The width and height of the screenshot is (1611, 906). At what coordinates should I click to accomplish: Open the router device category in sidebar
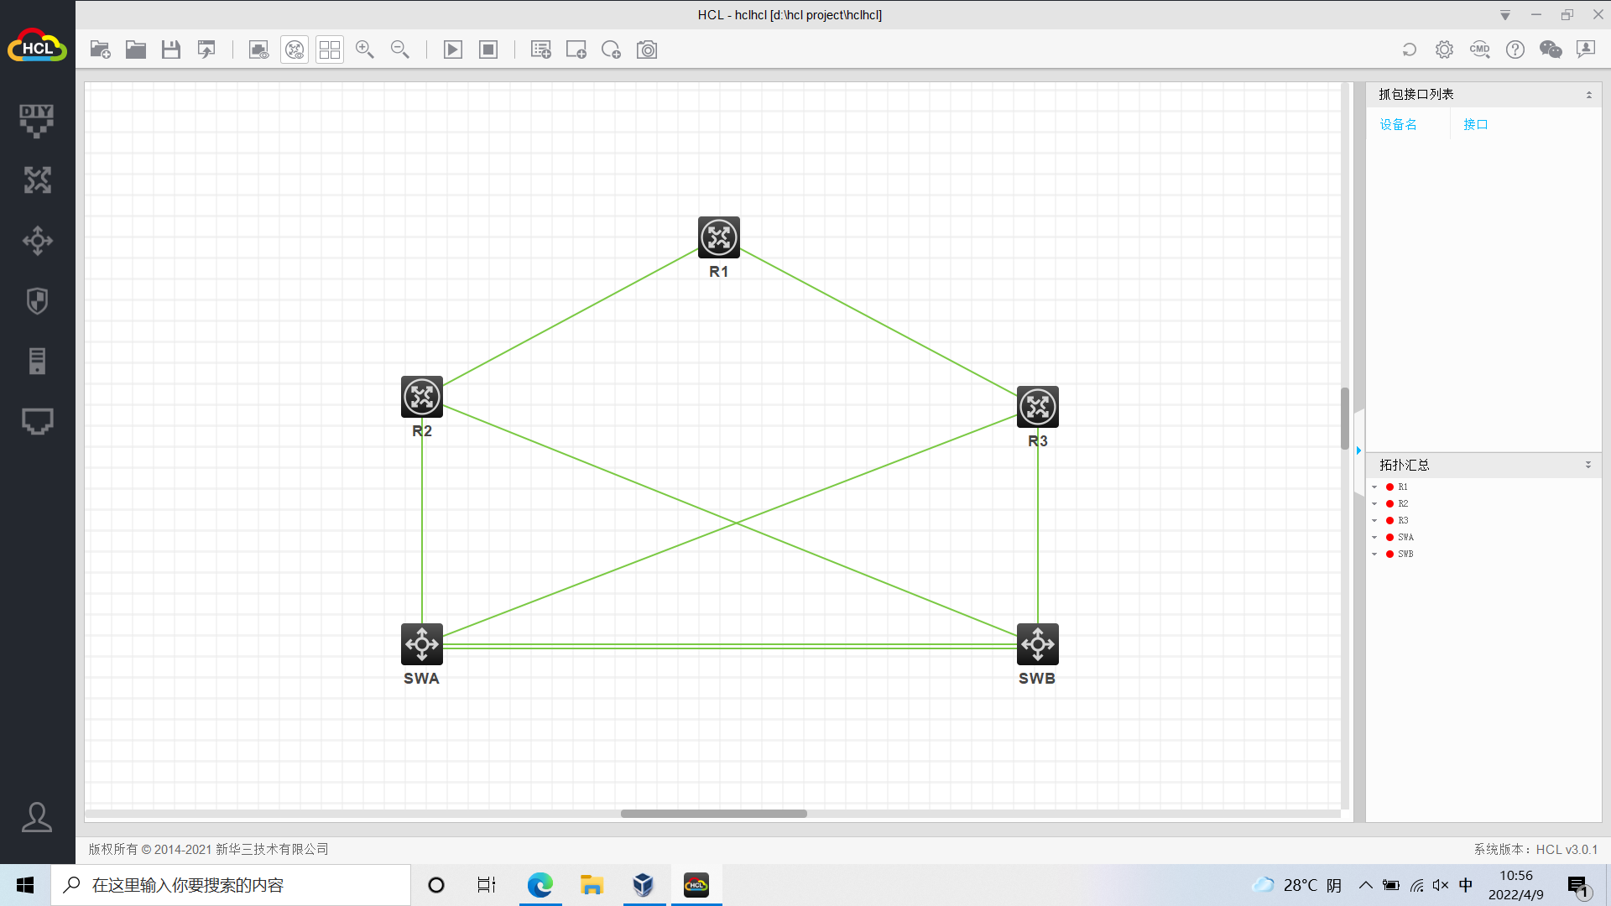click(x=37, y=180)
